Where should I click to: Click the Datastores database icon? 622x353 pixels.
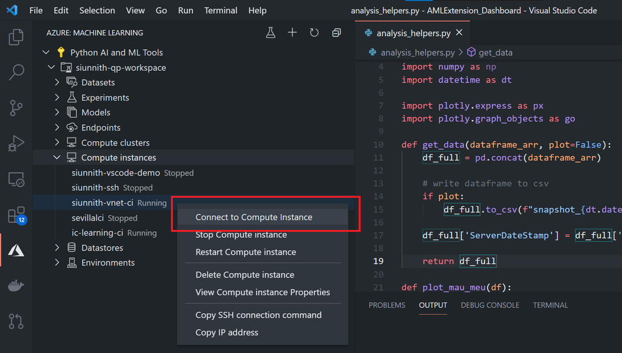[x=72, y=247]
